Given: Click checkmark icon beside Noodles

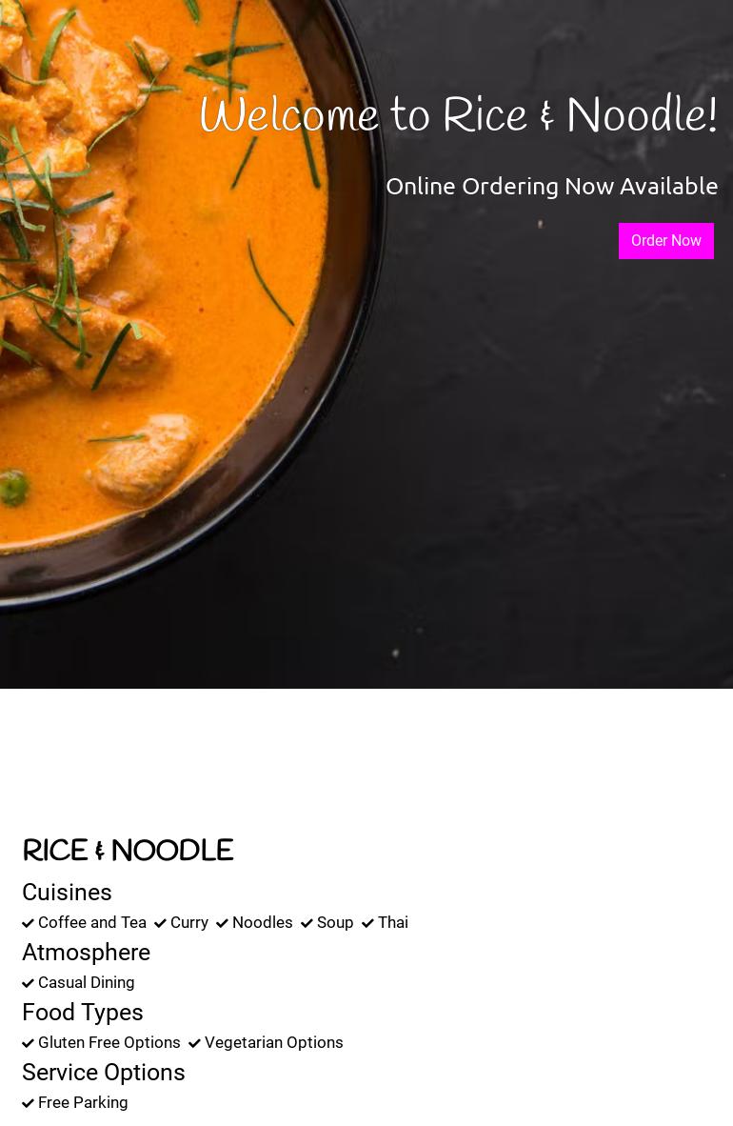Looking at the screenshot, I should (x=222, y=923).
